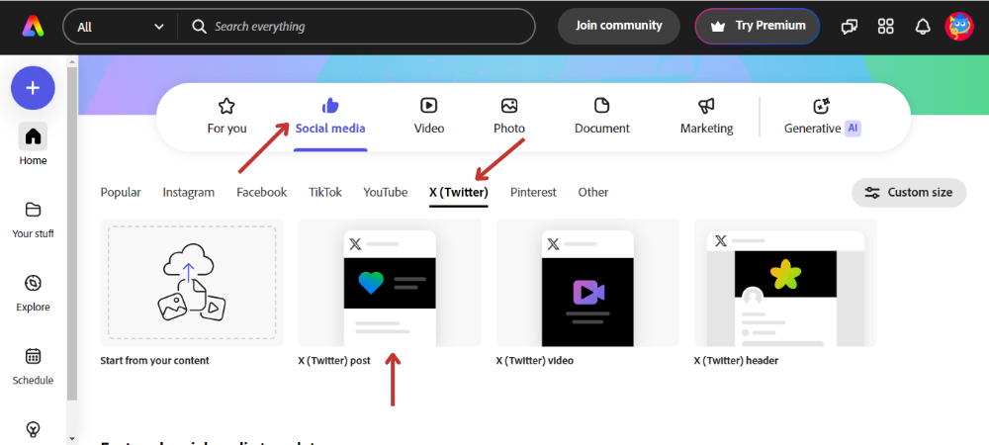Open the chat comments icon
Image resolution: width=989 pixels, height=445 pixels.
850,27
